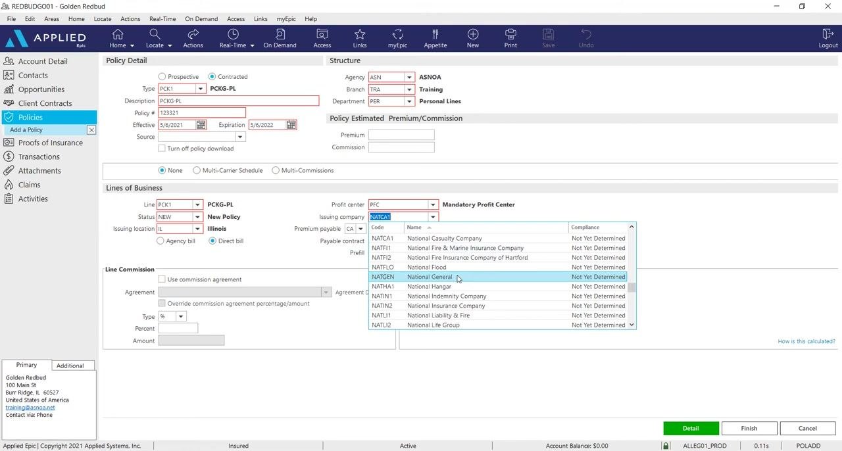Screen dimensions: 842x451
Task: Expand the Profit center PFC dropdown
Action: pos(433,204)
